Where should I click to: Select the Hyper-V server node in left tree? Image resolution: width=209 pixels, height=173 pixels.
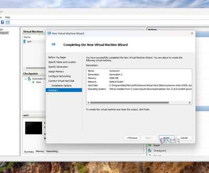4,33
